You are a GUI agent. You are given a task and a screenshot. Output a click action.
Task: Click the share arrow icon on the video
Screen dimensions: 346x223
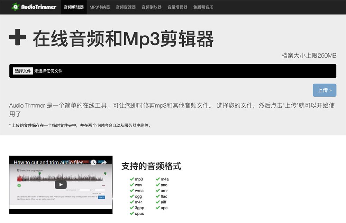[x=104, y=163]
